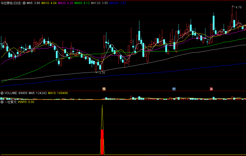This screenshot has height=156, width=246.
Task: Open the main chart indicator dropdown arrow
Action: (24, 3)
